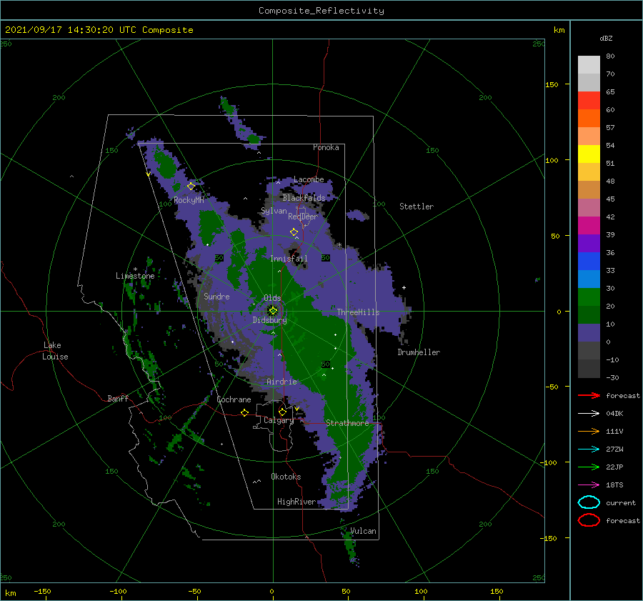Click the Limestone label
The height and width of the screenshot is (601, 643).
pyautogui.click(x=135, y=276)
